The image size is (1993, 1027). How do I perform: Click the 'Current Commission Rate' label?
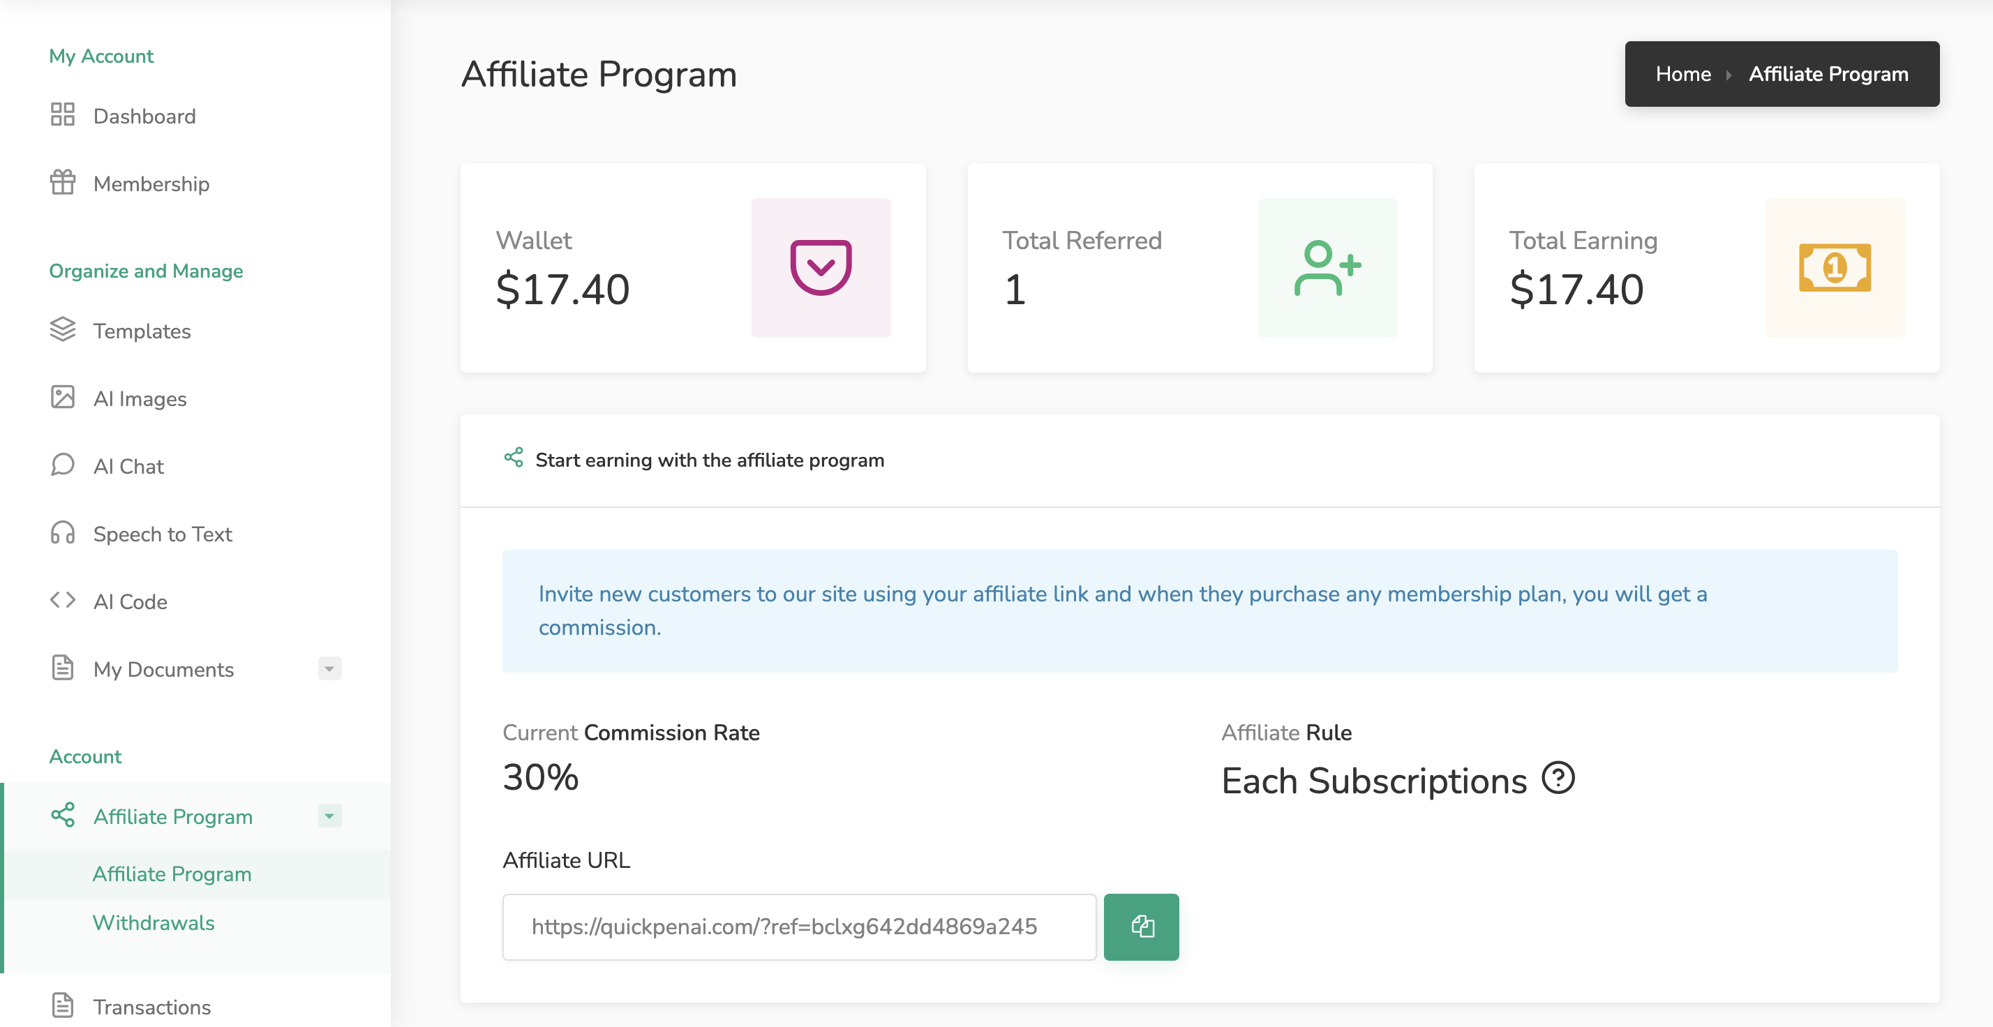pos(631,733)
